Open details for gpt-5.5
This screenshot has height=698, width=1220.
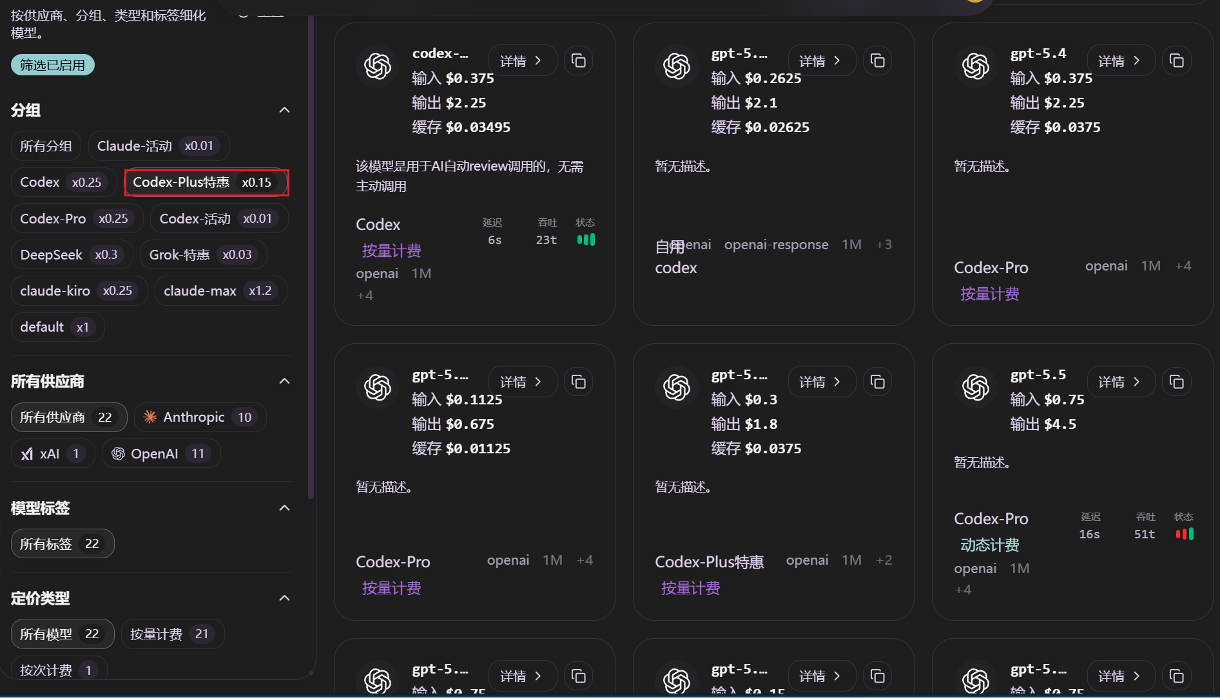1121,382
